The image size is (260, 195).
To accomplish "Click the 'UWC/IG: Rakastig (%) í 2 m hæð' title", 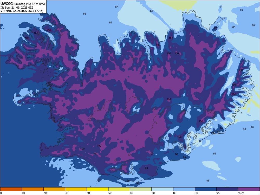I will click(23, 4).
